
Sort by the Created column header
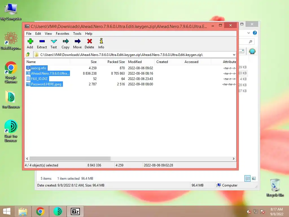pyautogui.click(x=162, y=62)
